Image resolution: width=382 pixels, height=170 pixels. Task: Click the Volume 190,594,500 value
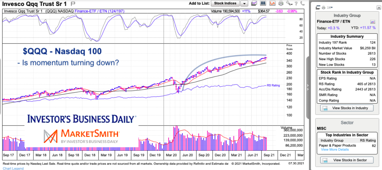(225, 11)
